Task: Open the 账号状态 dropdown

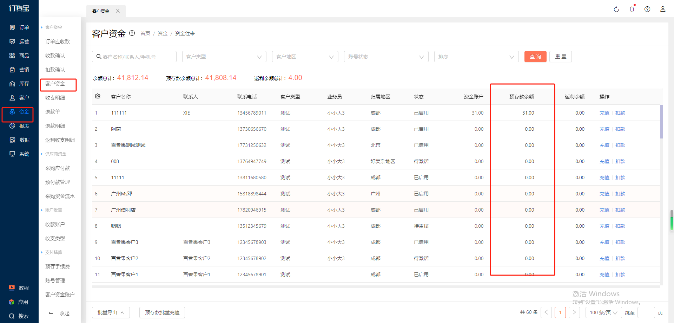Action: pyautogui.click(x=386, y=57)
